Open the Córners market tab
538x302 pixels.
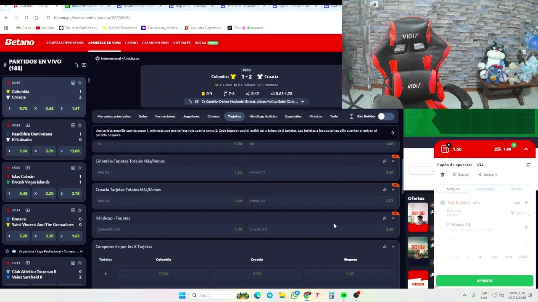click(214, 116)
